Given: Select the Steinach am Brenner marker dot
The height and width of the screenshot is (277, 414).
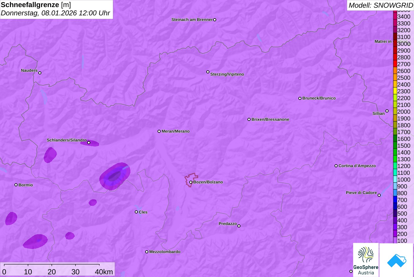Looking at the screenshot, I should click(x=215, y=20).
